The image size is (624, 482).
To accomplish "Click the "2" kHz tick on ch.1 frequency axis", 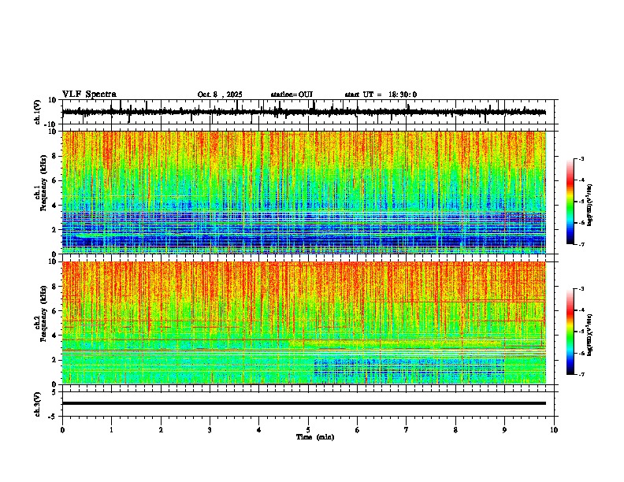I will pyautogui.click(x=55, y=229).
